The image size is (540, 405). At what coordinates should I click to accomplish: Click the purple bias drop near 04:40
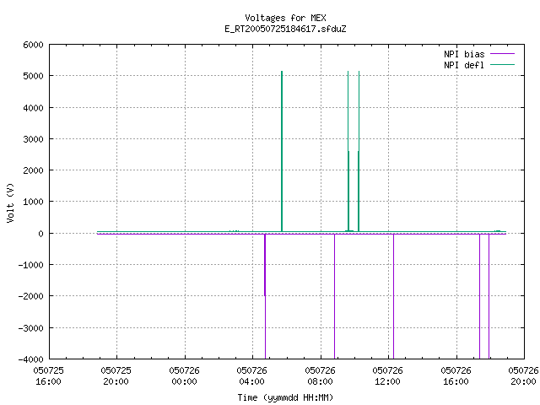[x=265, y=296]
